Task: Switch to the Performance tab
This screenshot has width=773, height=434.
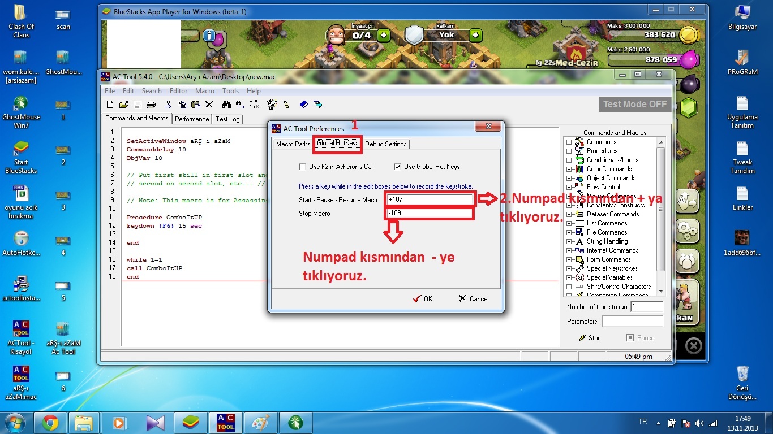Action: [x=192, y=119]
